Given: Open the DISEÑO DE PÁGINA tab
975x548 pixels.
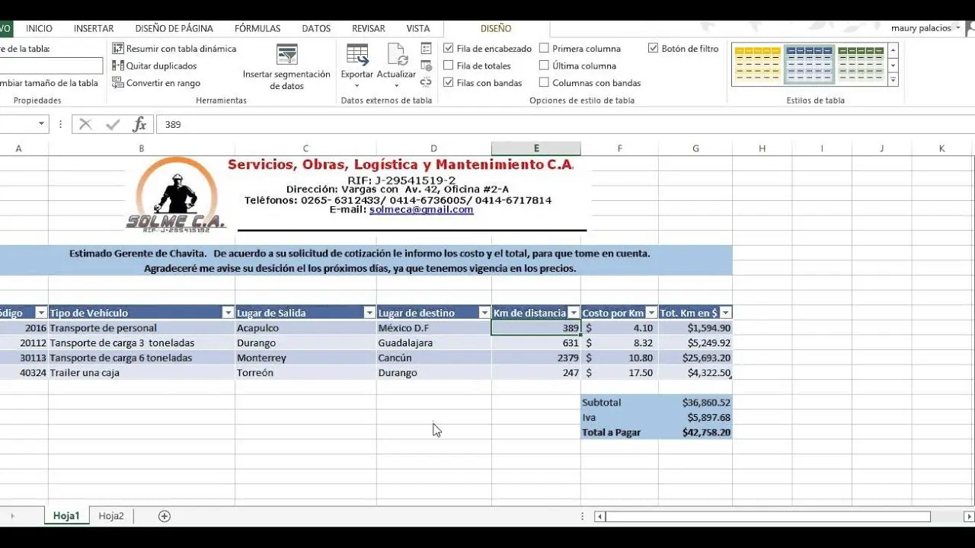Looking at the screenshot, I should pos(174,28).
